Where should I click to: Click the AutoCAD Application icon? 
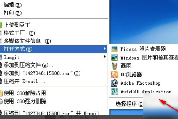tap(115, 92)
